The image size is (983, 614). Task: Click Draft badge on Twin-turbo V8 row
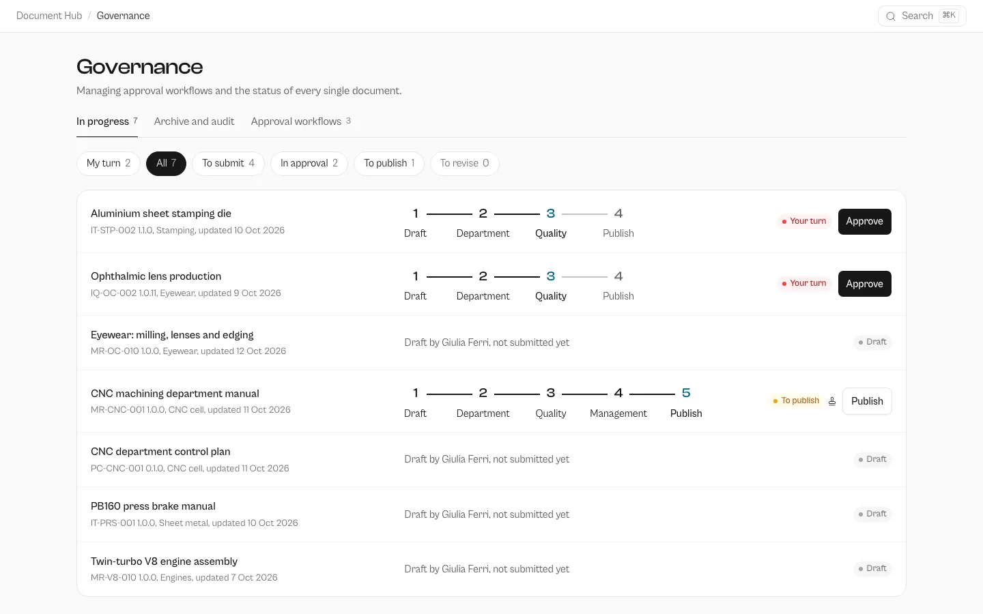[872, 568]
